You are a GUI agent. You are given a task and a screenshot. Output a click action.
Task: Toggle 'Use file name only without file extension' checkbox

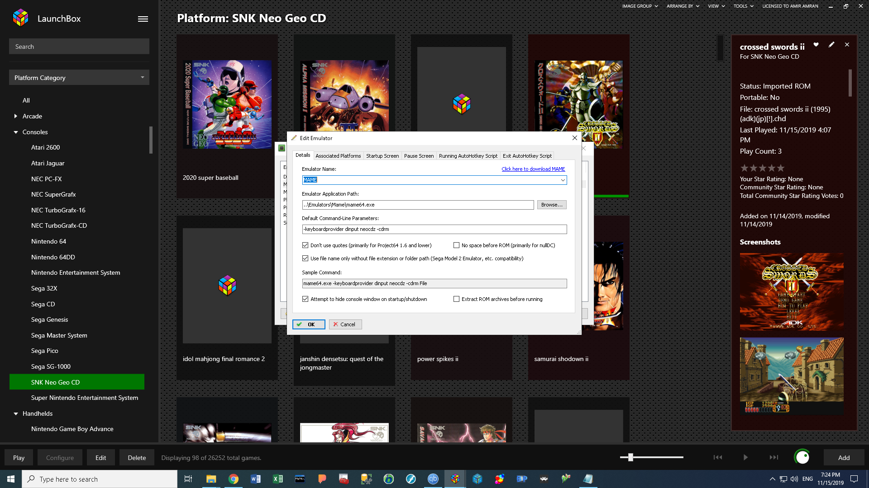pyautogui.click(x=306, y=258)
